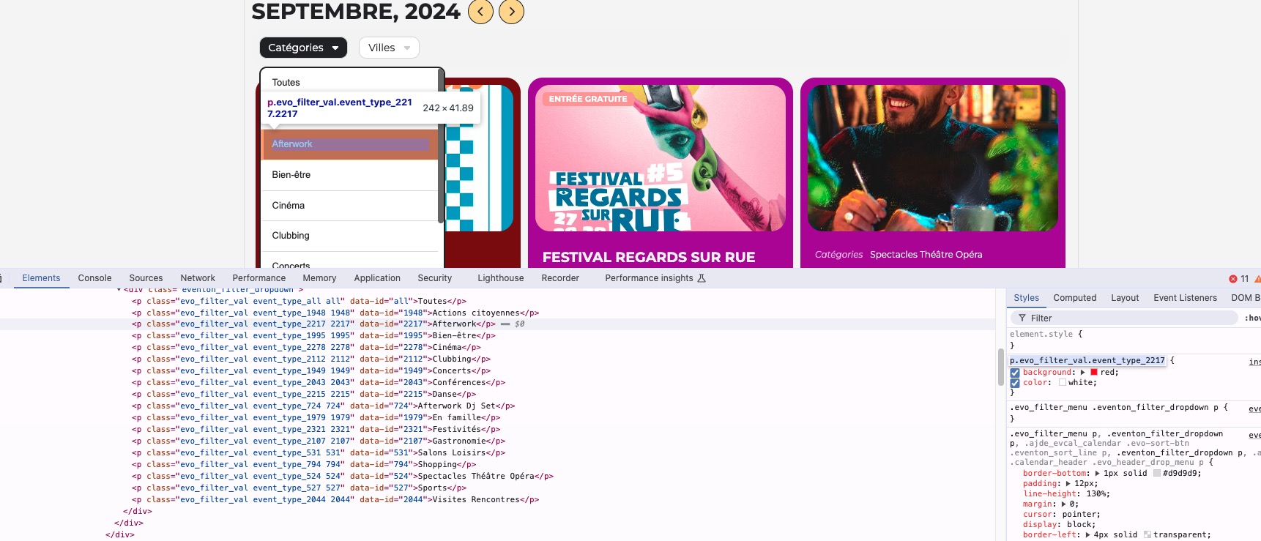Image resolution: width=1261 pixels, height=541 pixels.
Task: Click the Spectacles Théâtre Opéra categories text
Action: (x=926, y=255)
